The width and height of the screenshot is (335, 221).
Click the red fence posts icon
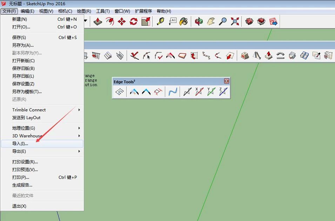click(x=96, y=56)
